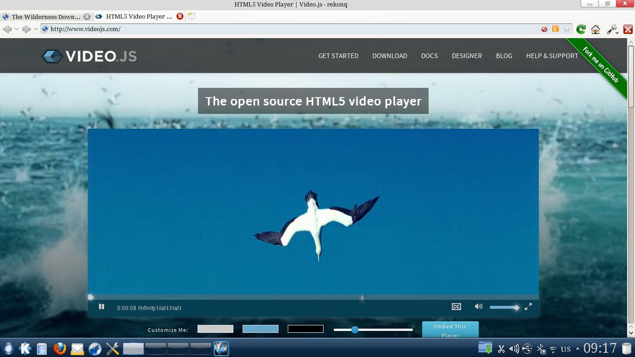Open the GET STARTED page
Screen dimensions: 635x357
click(338, 56)
